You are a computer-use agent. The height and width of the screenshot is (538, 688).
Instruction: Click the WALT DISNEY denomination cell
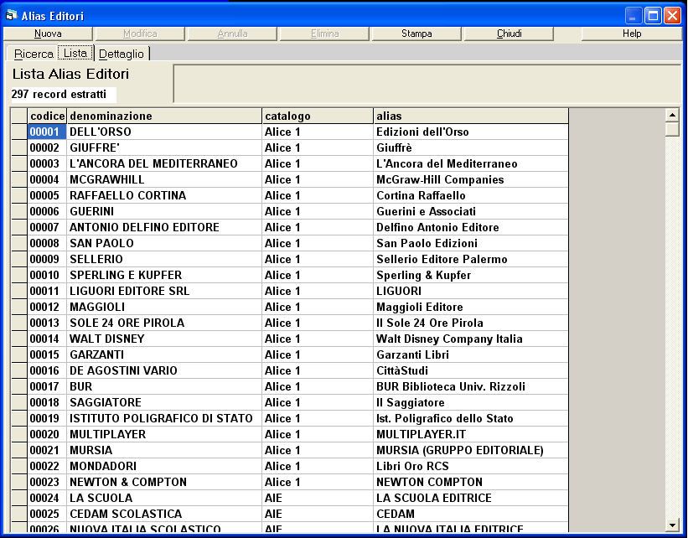(x=164, y=339)
